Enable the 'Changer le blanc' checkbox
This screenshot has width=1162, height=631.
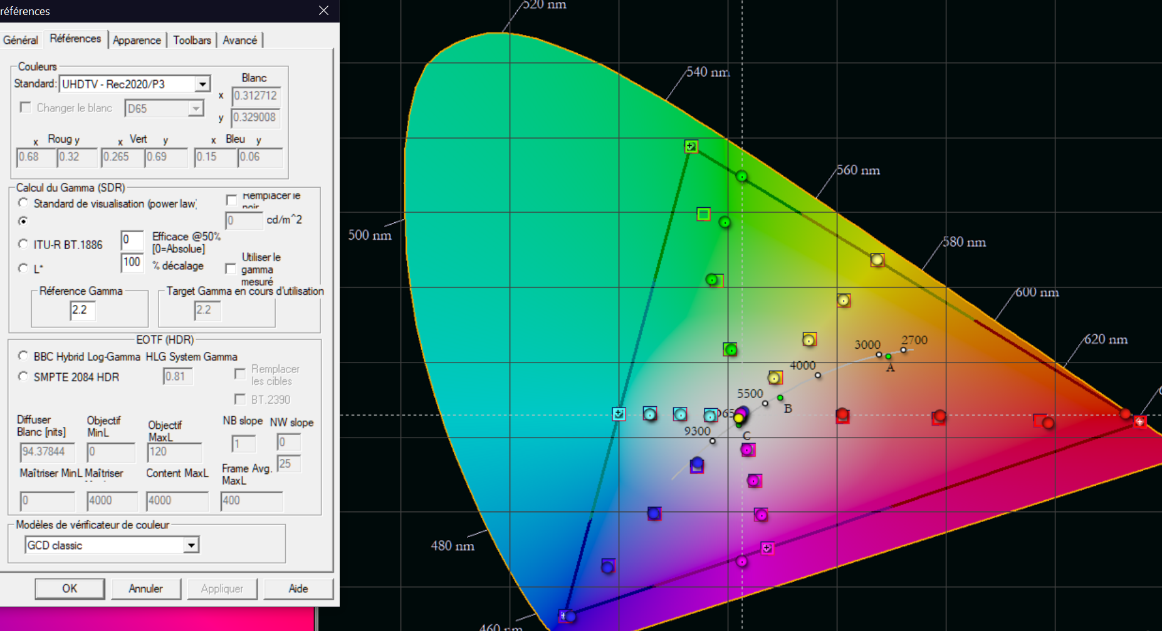pyautogui.click(x=26, y=108)
